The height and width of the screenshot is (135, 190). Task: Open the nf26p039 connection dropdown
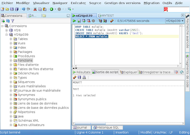pos(175,21)
